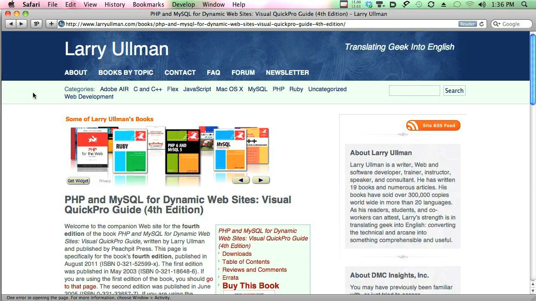536x301 pixels.
Task: Go forward with the right arrow toolbar button
Action: coord(21,24)
